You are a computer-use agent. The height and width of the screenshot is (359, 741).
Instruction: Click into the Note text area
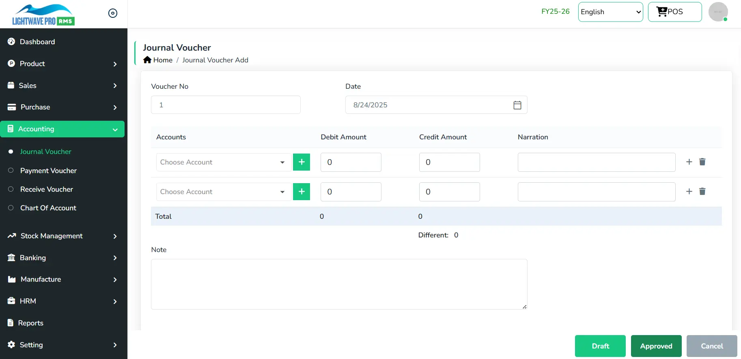[339, 284]
